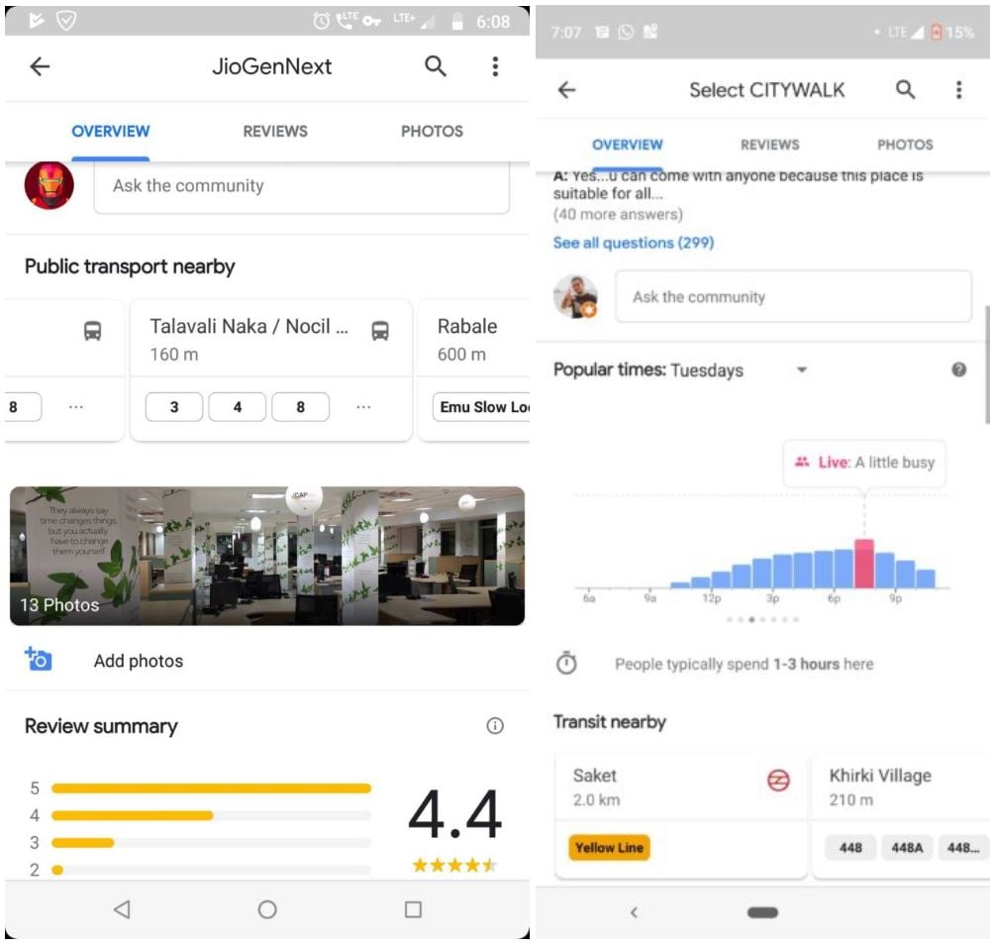Open search on the Select CITYWALK screen
The width and height of the screenshot is (996, 947).
(x=906, y=89)
